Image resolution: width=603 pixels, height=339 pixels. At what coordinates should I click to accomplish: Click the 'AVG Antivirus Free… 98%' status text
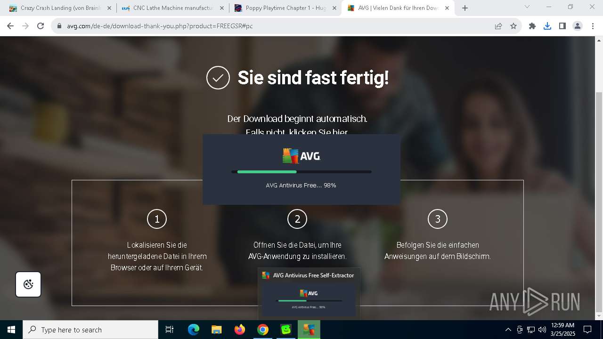pyautogui.click(x=301, y=186)
